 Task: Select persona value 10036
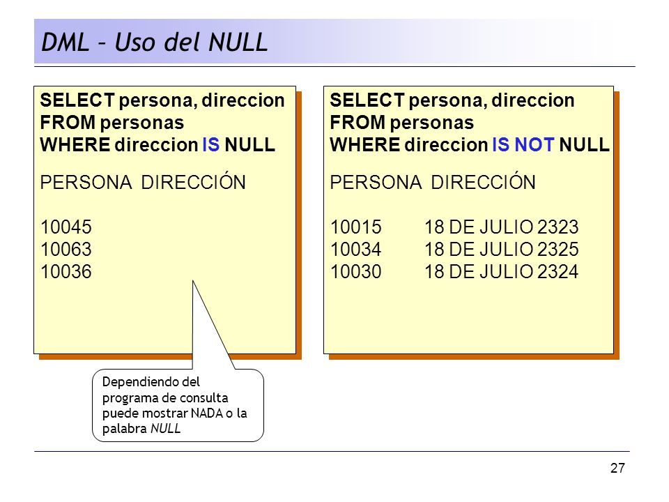(x=66, y=271)
